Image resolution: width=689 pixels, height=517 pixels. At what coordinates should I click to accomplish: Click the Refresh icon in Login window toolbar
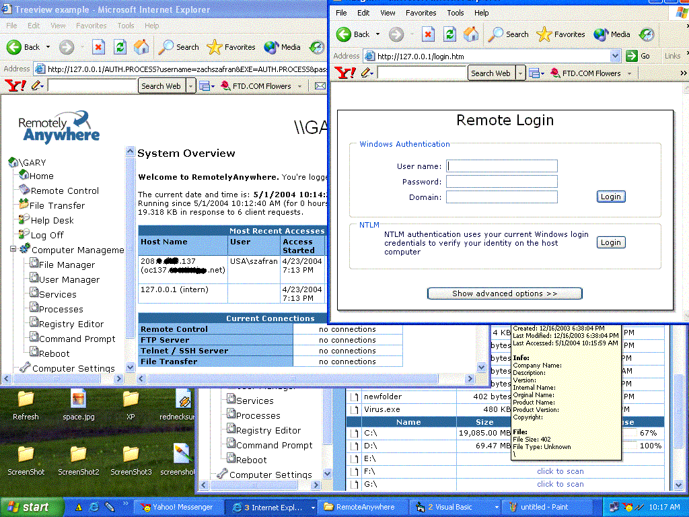(450, 34)
